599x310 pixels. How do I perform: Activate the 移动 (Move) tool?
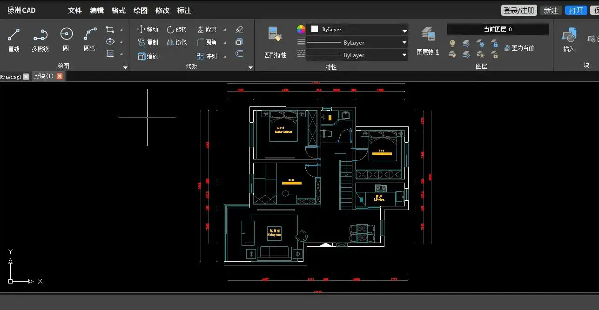point(148,29)
